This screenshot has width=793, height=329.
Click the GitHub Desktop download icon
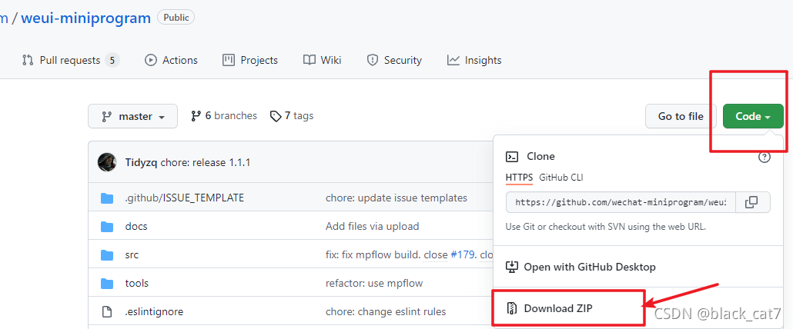[512, 267]
